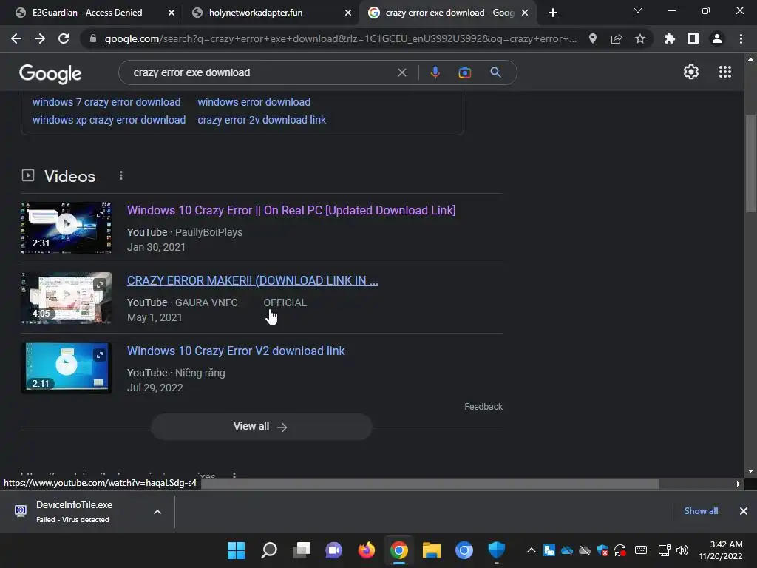Open the tab search dropdown

click(x=638, y=10)
